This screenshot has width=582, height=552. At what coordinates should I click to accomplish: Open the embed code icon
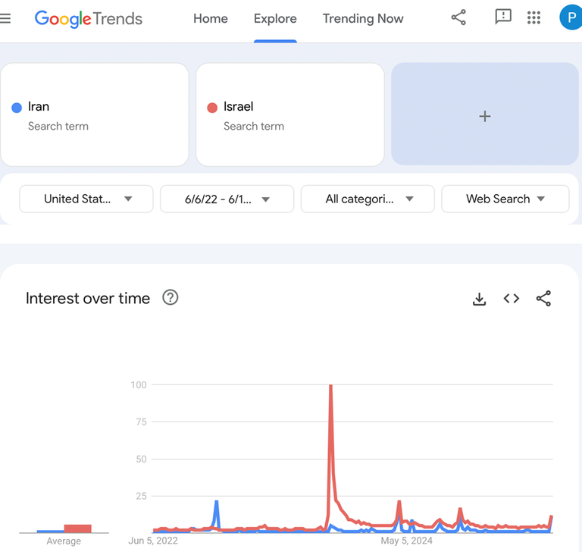(512, 299)
